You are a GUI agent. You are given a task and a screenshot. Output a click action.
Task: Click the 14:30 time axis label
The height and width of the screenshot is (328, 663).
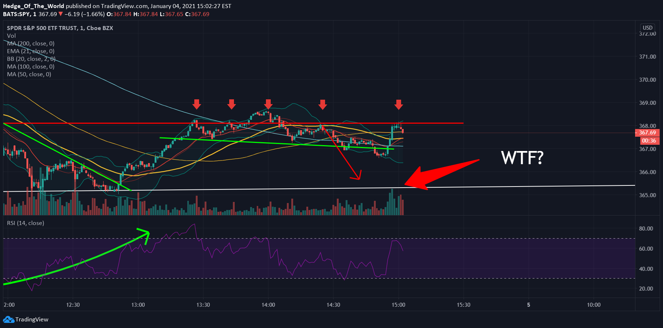click(x=333, y=305)
